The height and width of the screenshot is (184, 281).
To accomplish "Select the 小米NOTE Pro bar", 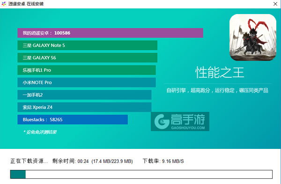I will tap(87, 82).
